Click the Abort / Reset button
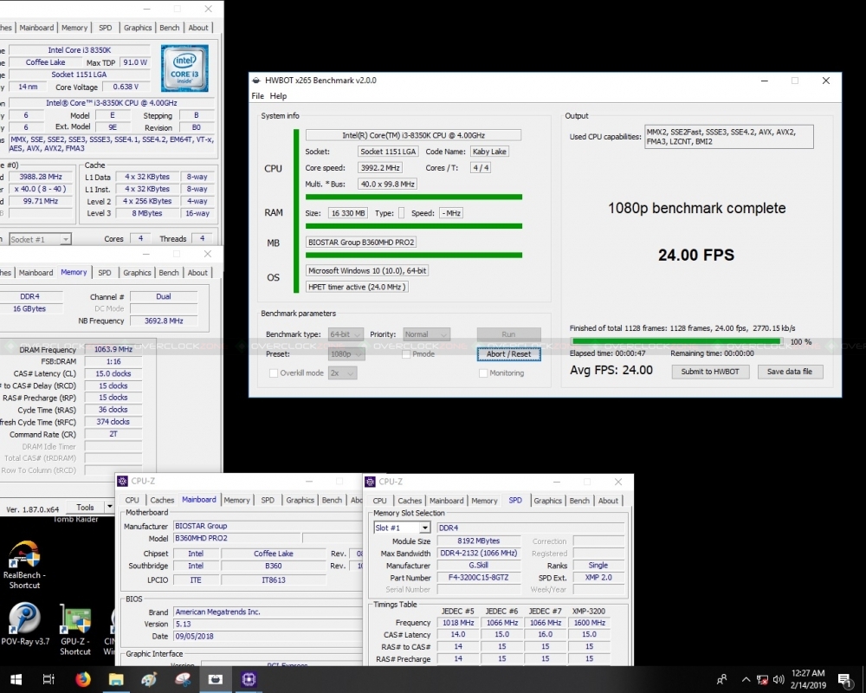 (508, 354)
